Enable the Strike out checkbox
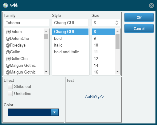Image resolution: width=157 pixels, height=125 pixels. [10, 86]
